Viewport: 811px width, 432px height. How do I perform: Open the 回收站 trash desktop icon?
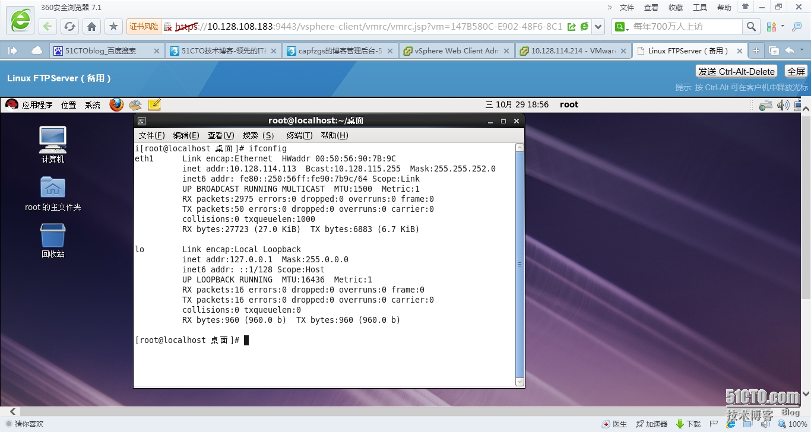[53, 240]
